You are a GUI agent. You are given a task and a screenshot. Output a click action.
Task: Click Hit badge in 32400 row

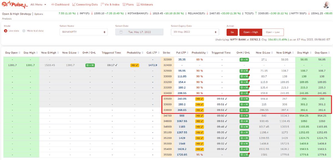point(135,65)
